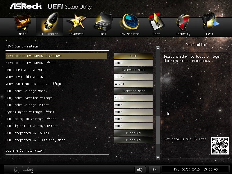Click CPU Cache Voltage Offset Auto field
This screenshot has width=232, height=174.
pos(133,105)
